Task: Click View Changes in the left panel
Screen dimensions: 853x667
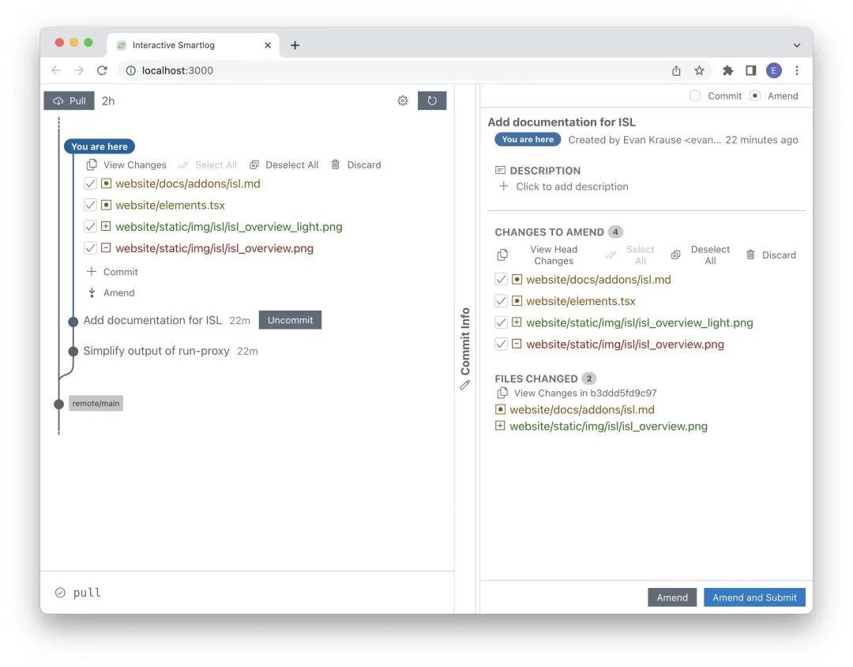Action: (x=126, y=164)
